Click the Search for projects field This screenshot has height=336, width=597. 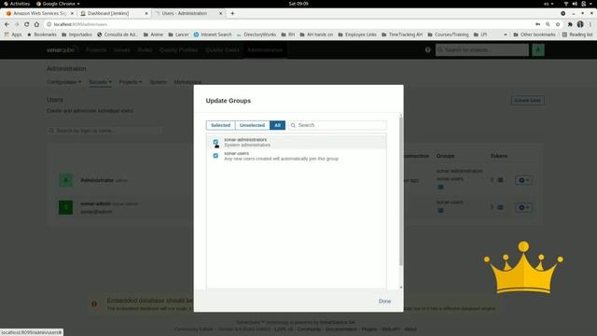(x=482, y=49)
